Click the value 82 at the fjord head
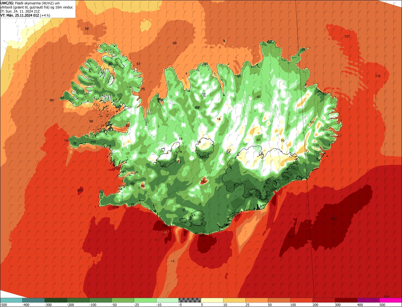 (x=127, y=125)
